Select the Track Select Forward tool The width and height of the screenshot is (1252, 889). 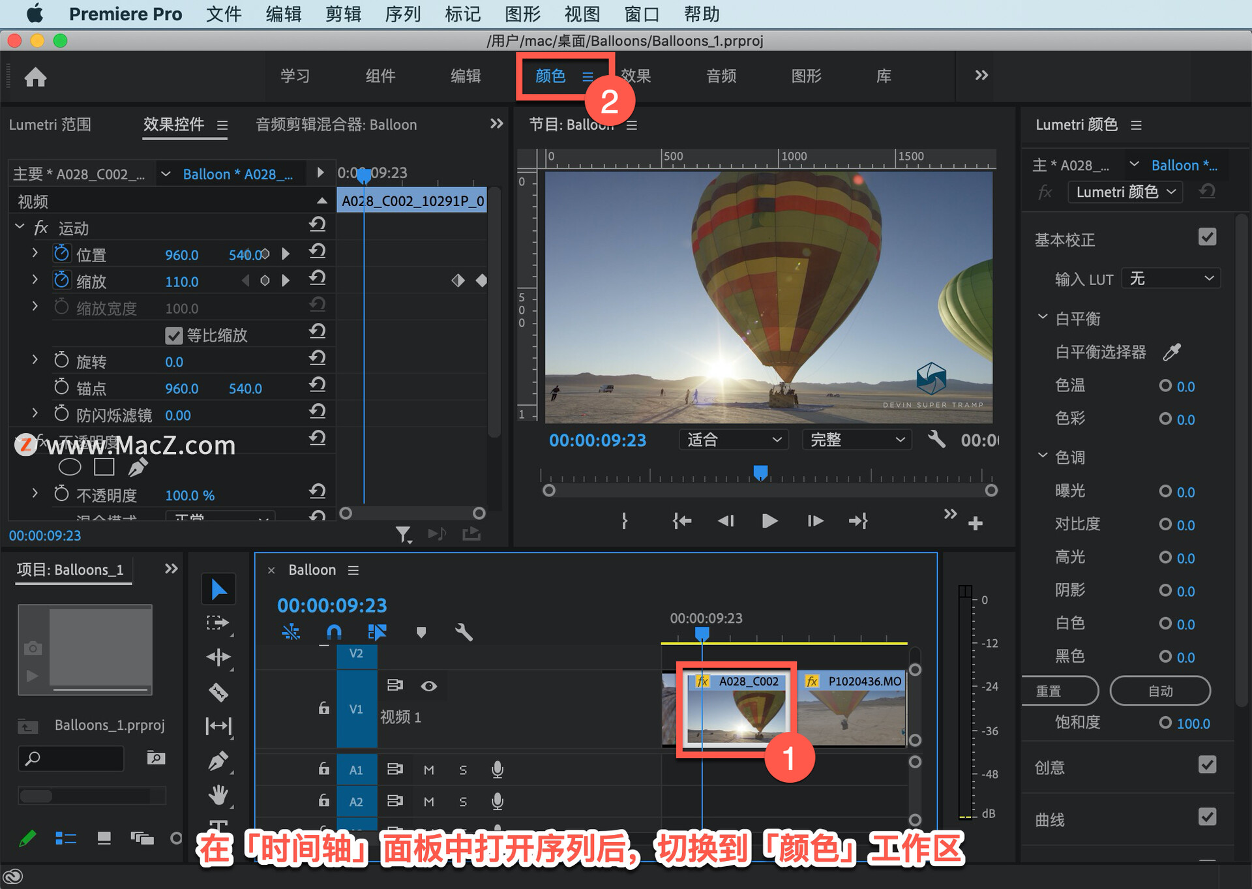218,623
